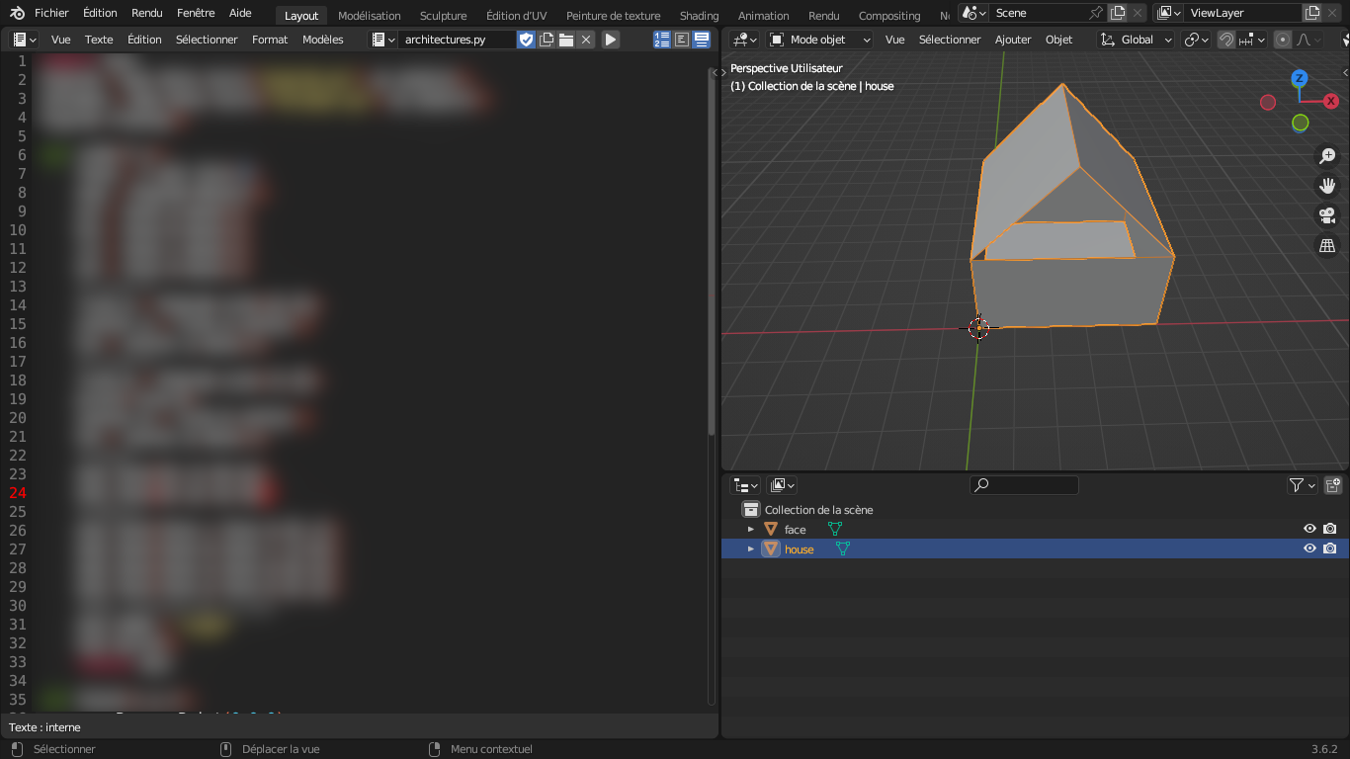Image resolution: width=1350 pixels, height=759 pixels.
Task: Click the zoom magnifier viewport icon
Action: 1327,156
